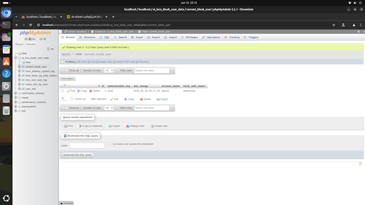Open the SQL tab
Image resolution: width=365 pixels, height=205 pixels.
coord(105,37)
